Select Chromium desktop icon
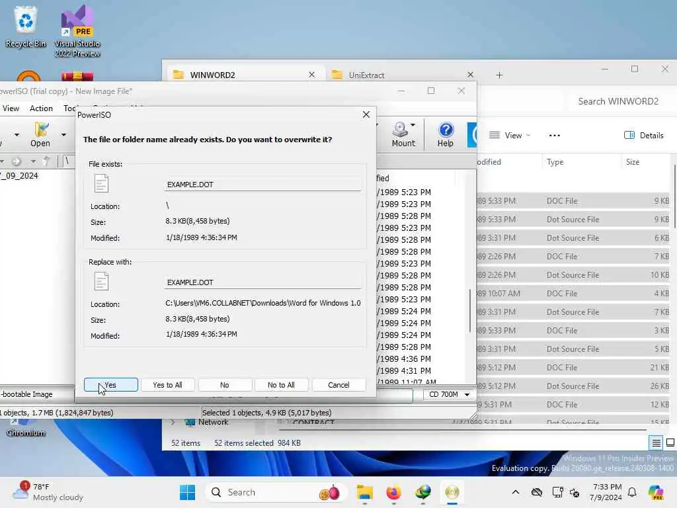 click(26, 428)
